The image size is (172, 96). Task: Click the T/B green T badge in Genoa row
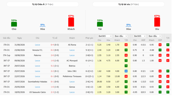[126, 87]
